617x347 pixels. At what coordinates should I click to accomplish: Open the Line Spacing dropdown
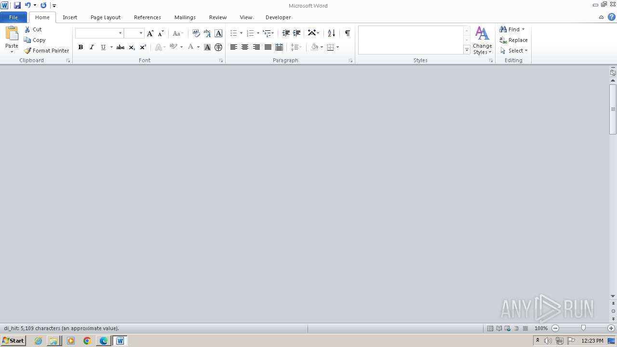coord(295,47)
